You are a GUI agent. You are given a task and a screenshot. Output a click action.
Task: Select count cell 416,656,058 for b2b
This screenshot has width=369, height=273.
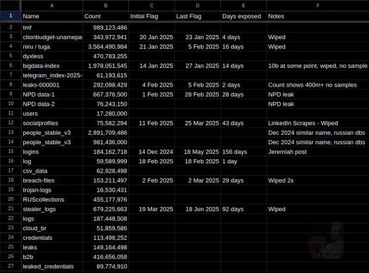106,256
